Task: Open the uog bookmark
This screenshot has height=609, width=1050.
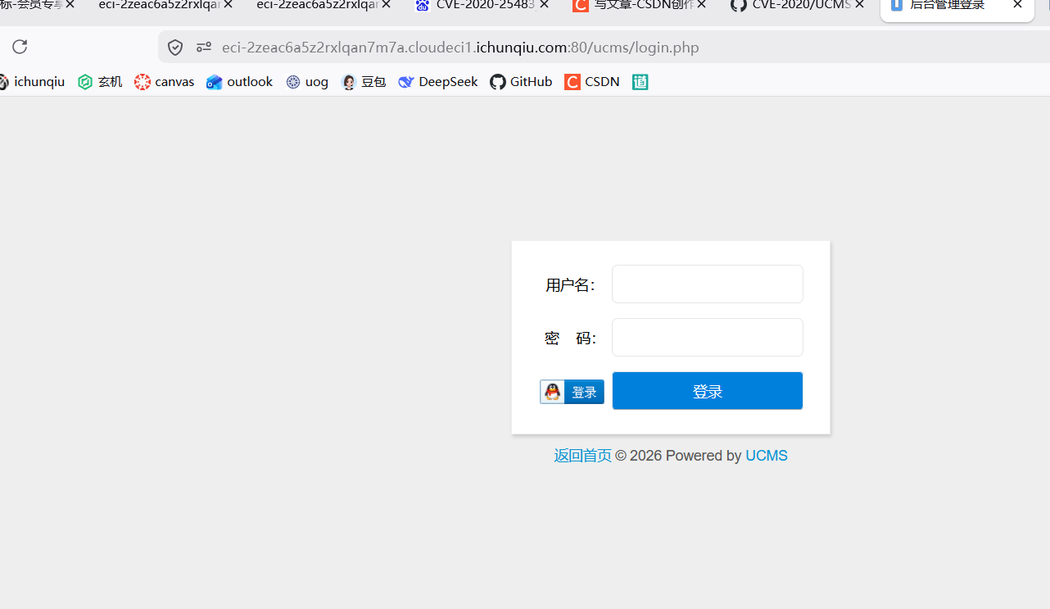Action: coord(307,82)
